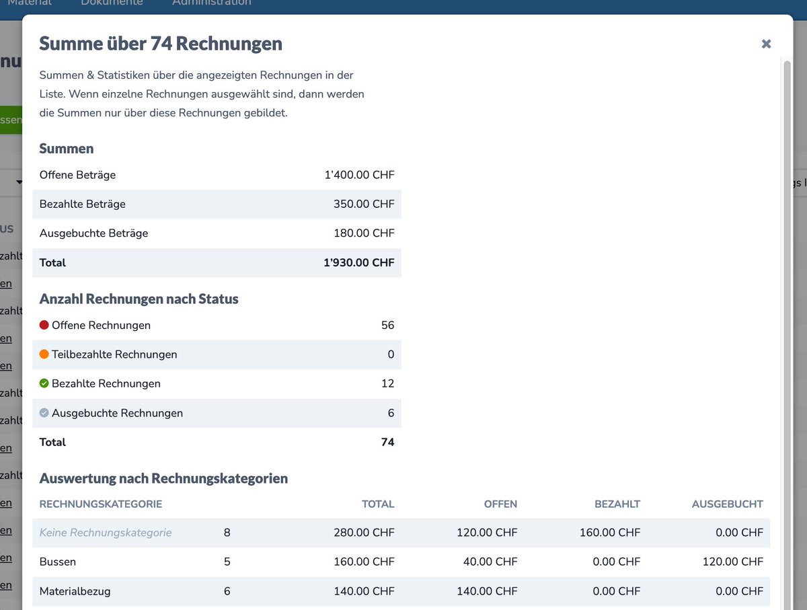The width and height of the screenshot is (807, 610).
Task: Select the Materialbezug category row label
Action: point(75,591)
